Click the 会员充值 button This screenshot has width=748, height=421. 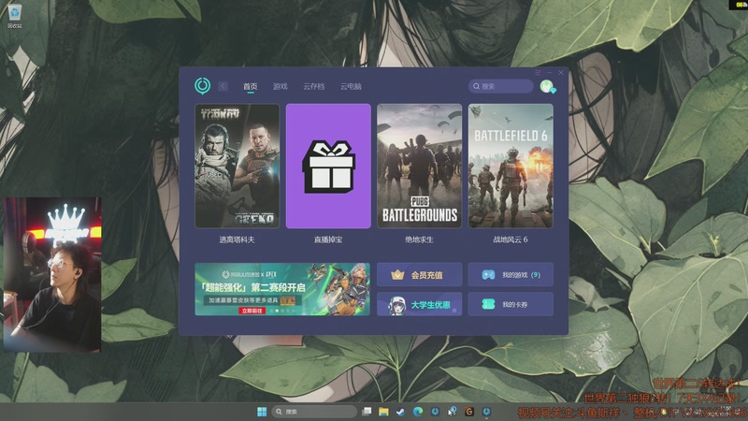click(419, 275)
